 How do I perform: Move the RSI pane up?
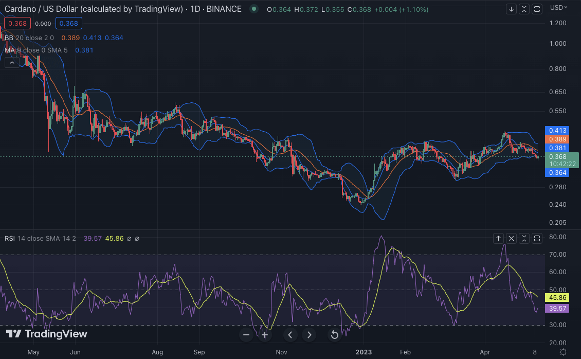498,238
